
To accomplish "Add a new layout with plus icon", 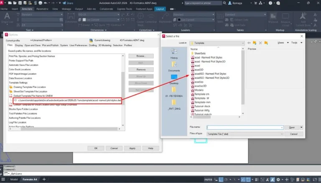I will [x=44, y=179].
